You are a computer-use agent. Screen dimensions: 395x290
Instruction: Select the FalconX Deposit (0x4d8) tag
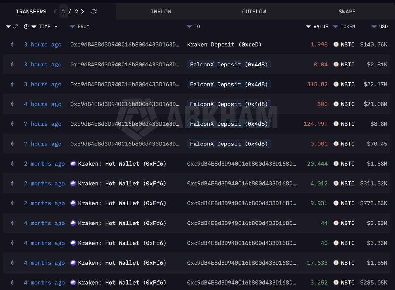(228, 64)
